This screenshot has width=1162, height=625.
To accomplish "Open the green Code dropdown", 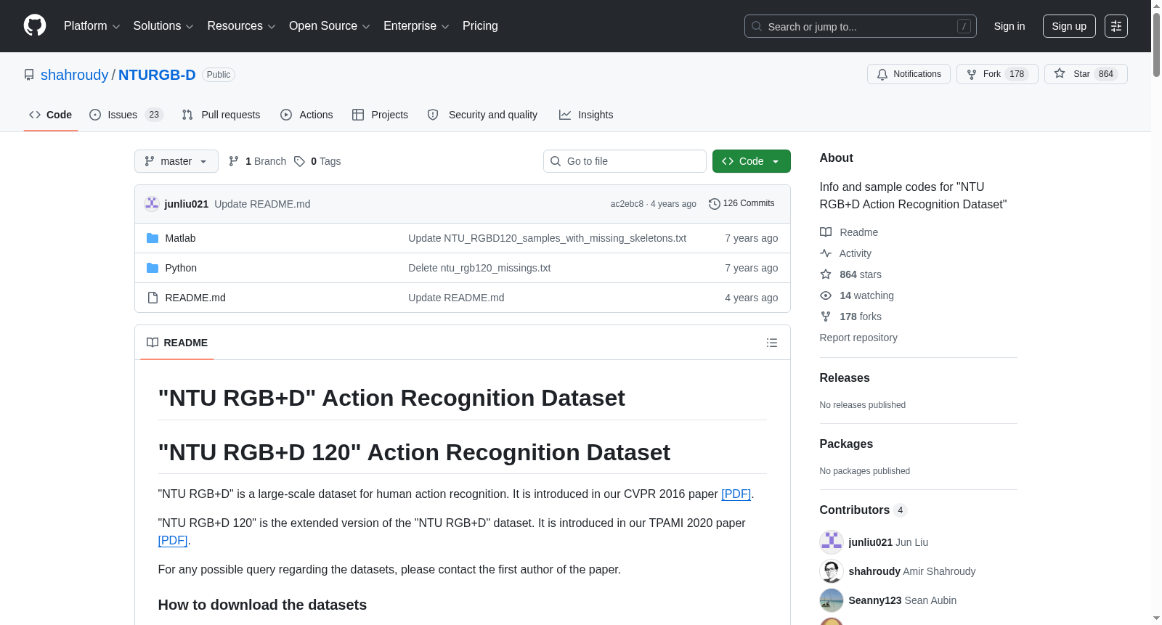I will point(752,161).
